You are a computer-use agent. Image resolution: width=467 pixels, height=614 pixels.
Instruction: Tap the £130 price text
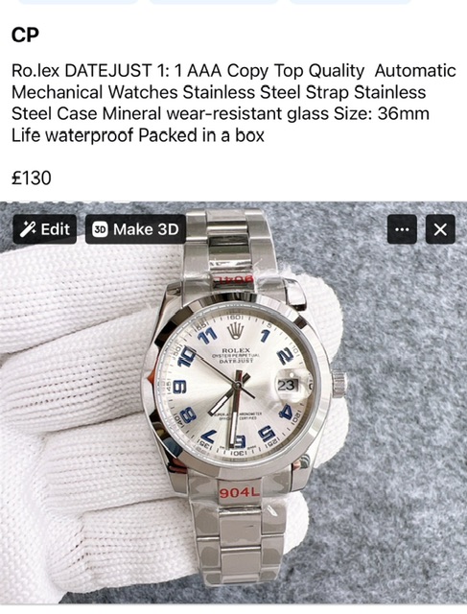32,177
